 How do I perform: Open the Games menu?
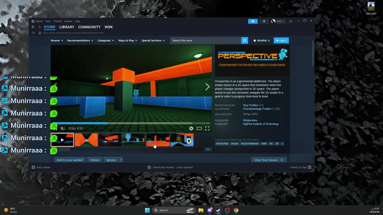(x=68, y=21)
